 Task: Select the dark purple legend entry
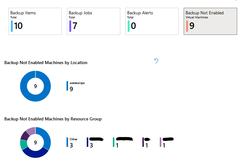146,142
